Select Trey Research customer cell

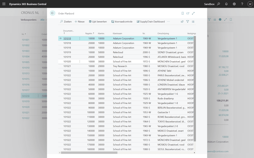tap(120, 66)
